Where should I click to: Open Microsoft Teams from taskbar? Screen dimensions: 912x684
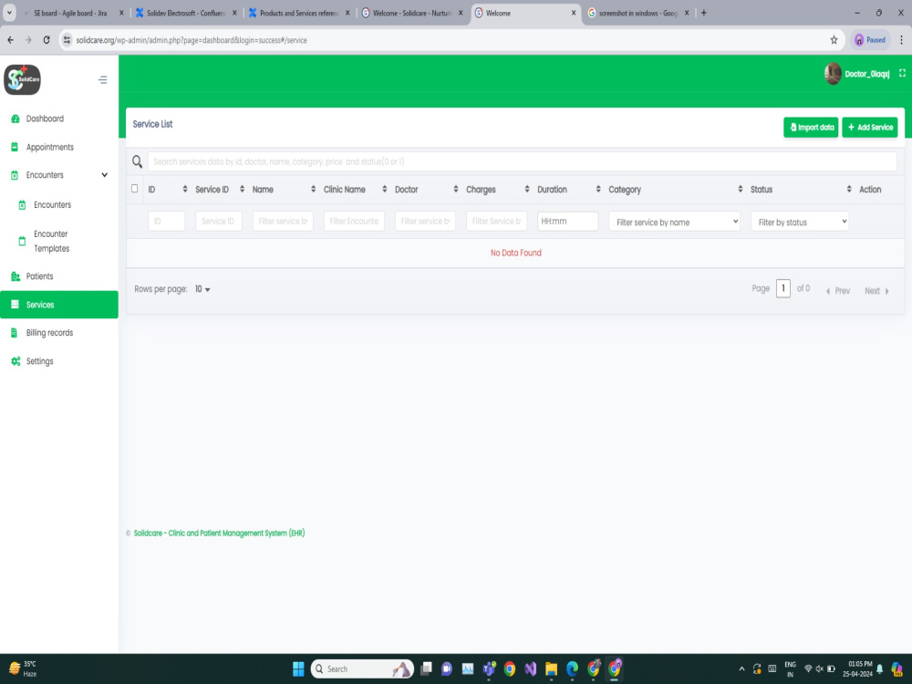[x=489, y=668]
